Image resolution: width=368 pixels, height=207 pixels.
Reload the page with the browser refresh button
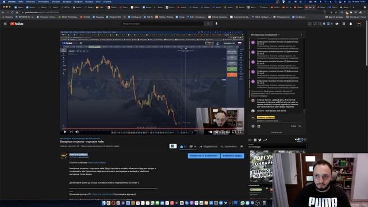click(12, 12)
